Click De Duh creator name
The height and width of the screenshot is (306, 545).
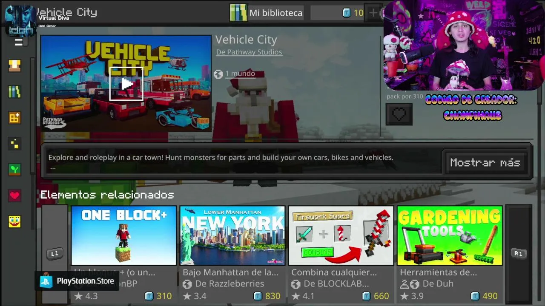(x=438, y=283)
